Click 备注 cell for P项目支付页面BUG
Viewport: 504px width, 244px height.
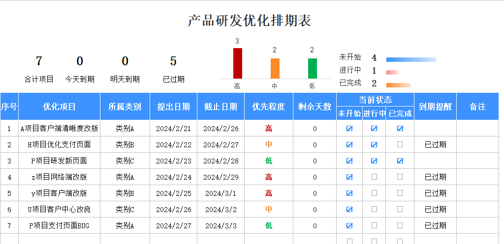pos(477,226)
